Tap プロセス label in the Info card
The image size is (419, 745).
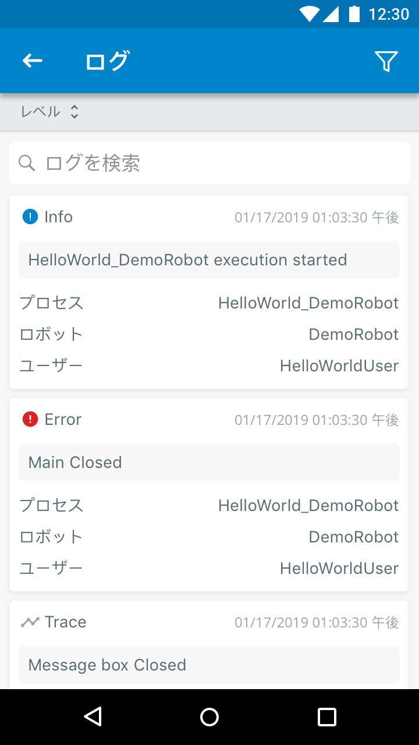point(51,303)
